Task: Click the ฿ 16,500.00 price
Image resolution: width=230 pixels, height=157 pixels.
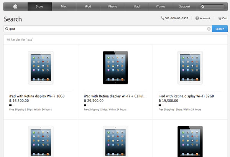Action: click(19, 101)
